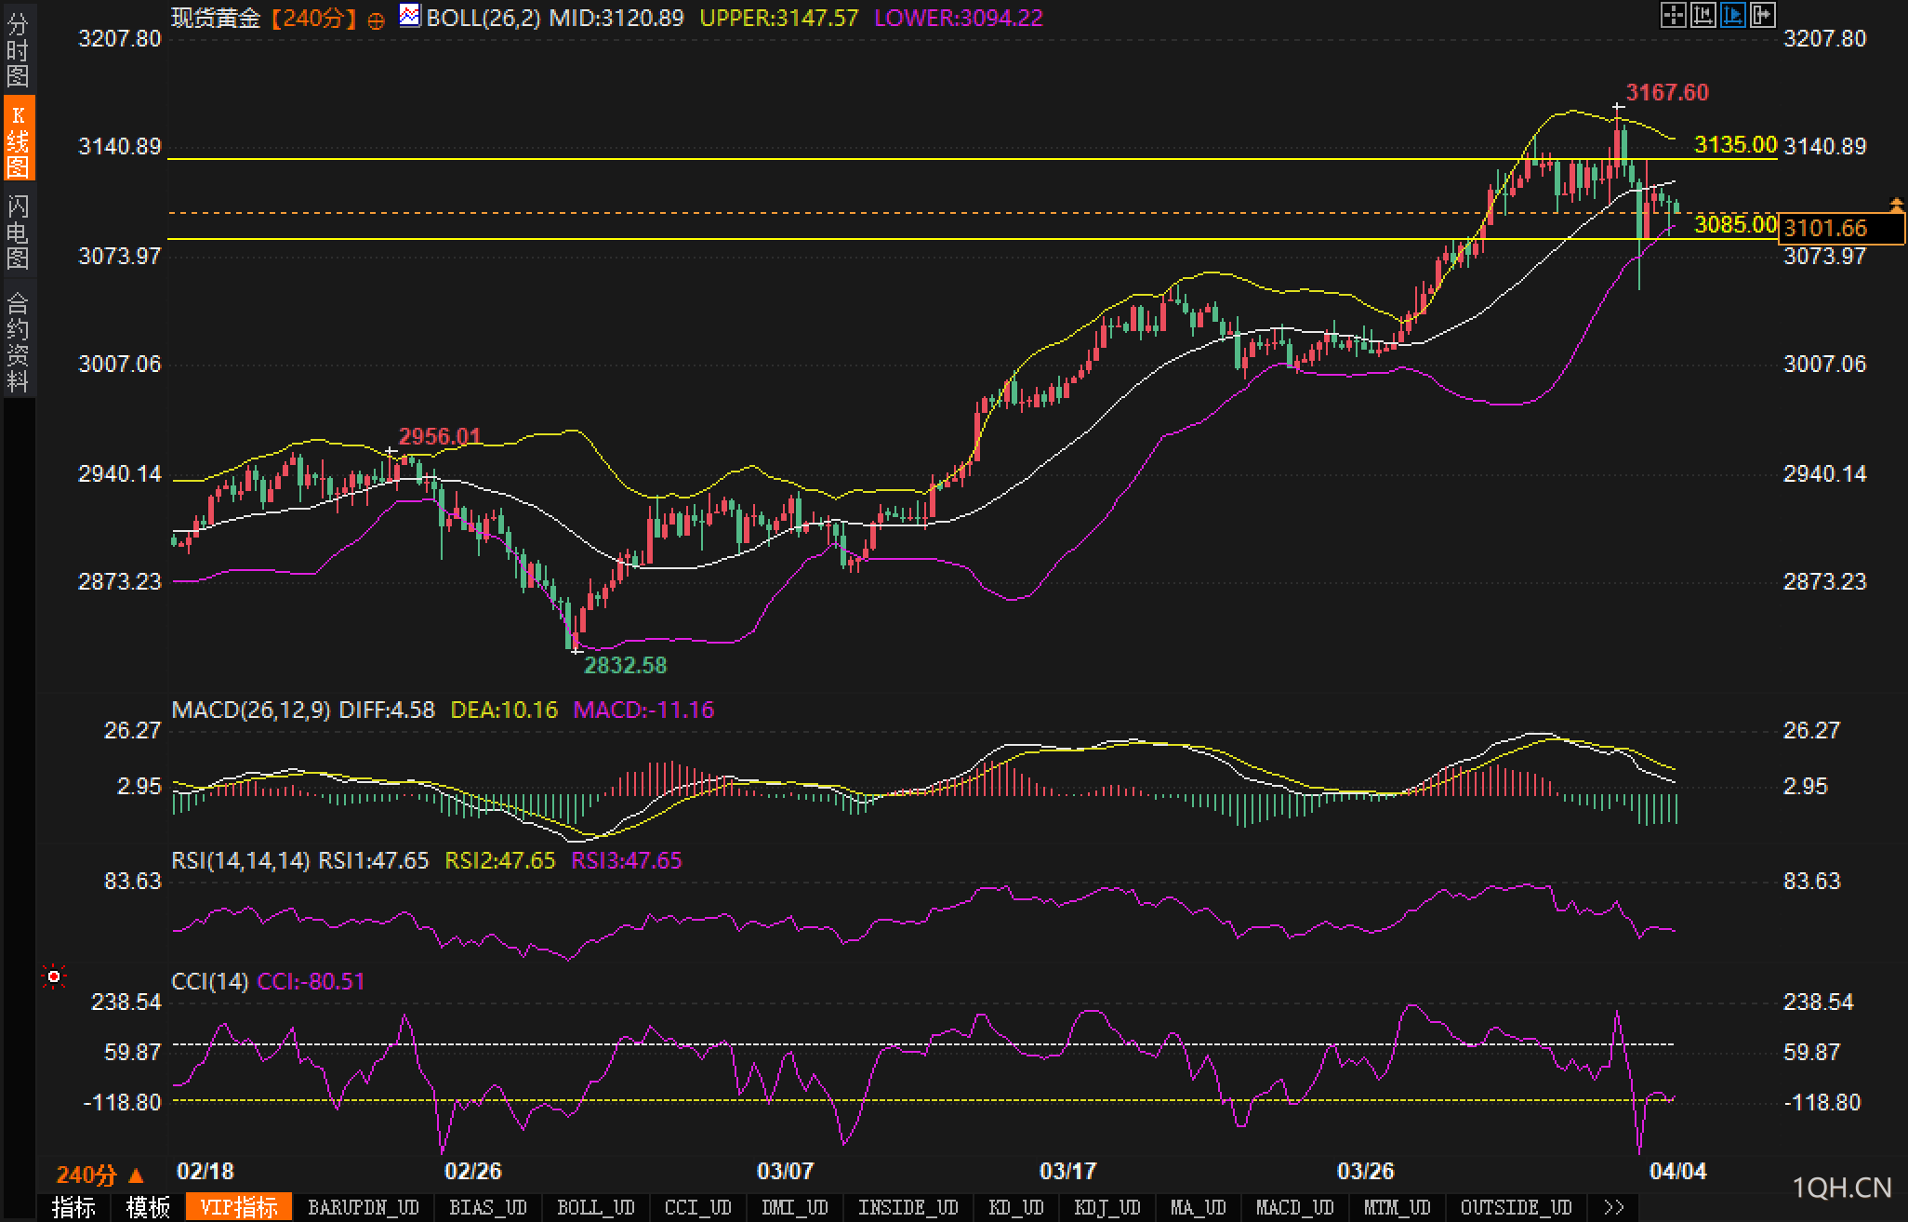Screen dimensions: 1908x1222
Task: Click the RSI2:47.65 value
Action: [x=500, y=860]
